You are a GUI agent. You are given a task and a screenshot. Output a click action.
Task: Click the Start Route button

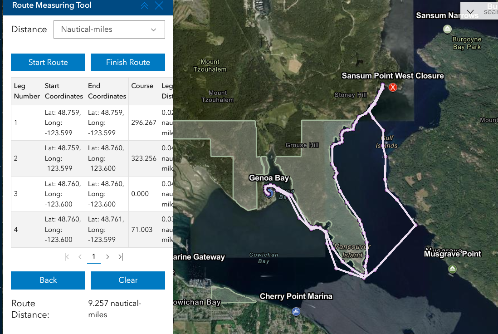click(x=48, y=63)
